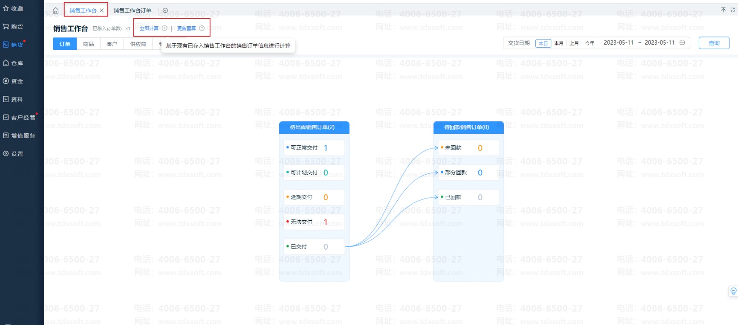This screenshot has width=738, height=325.
Task: Choose the 上月 date range option
Action: click(574, 43)
